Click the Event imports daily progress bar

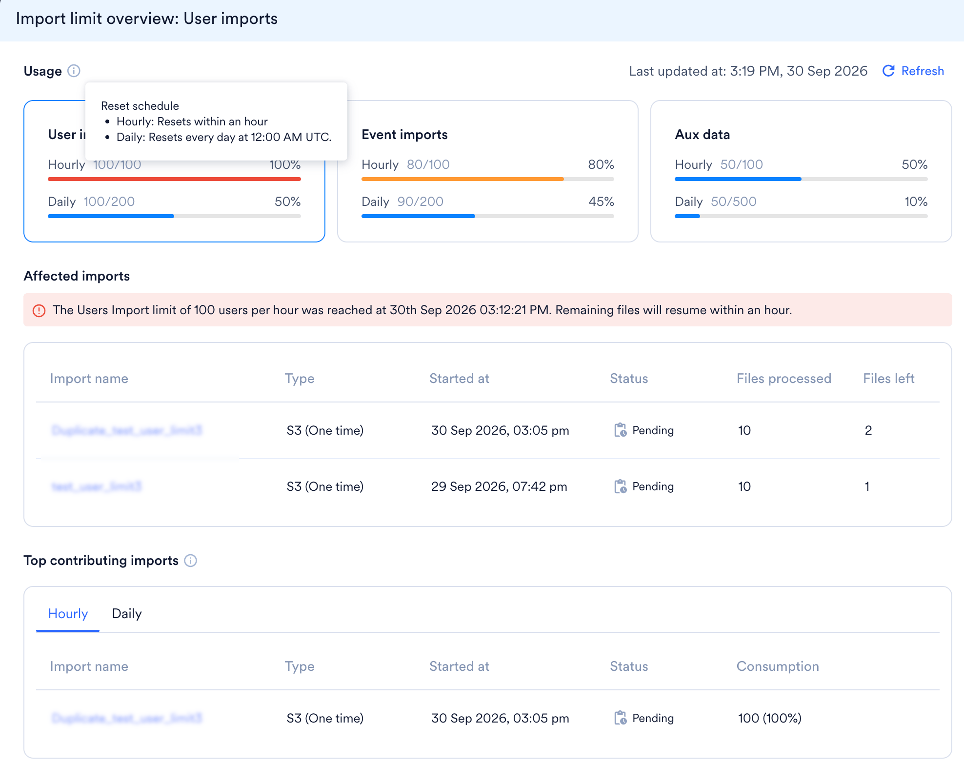[x=487, y=216]
